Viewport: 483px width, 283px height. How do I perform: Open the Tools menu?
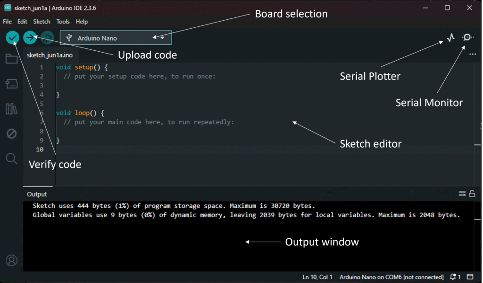[x=63, y=22]
